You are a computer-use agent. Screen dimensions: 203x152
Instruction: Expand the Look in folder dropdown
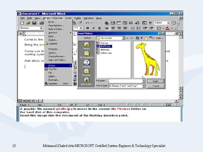point(123,38)
